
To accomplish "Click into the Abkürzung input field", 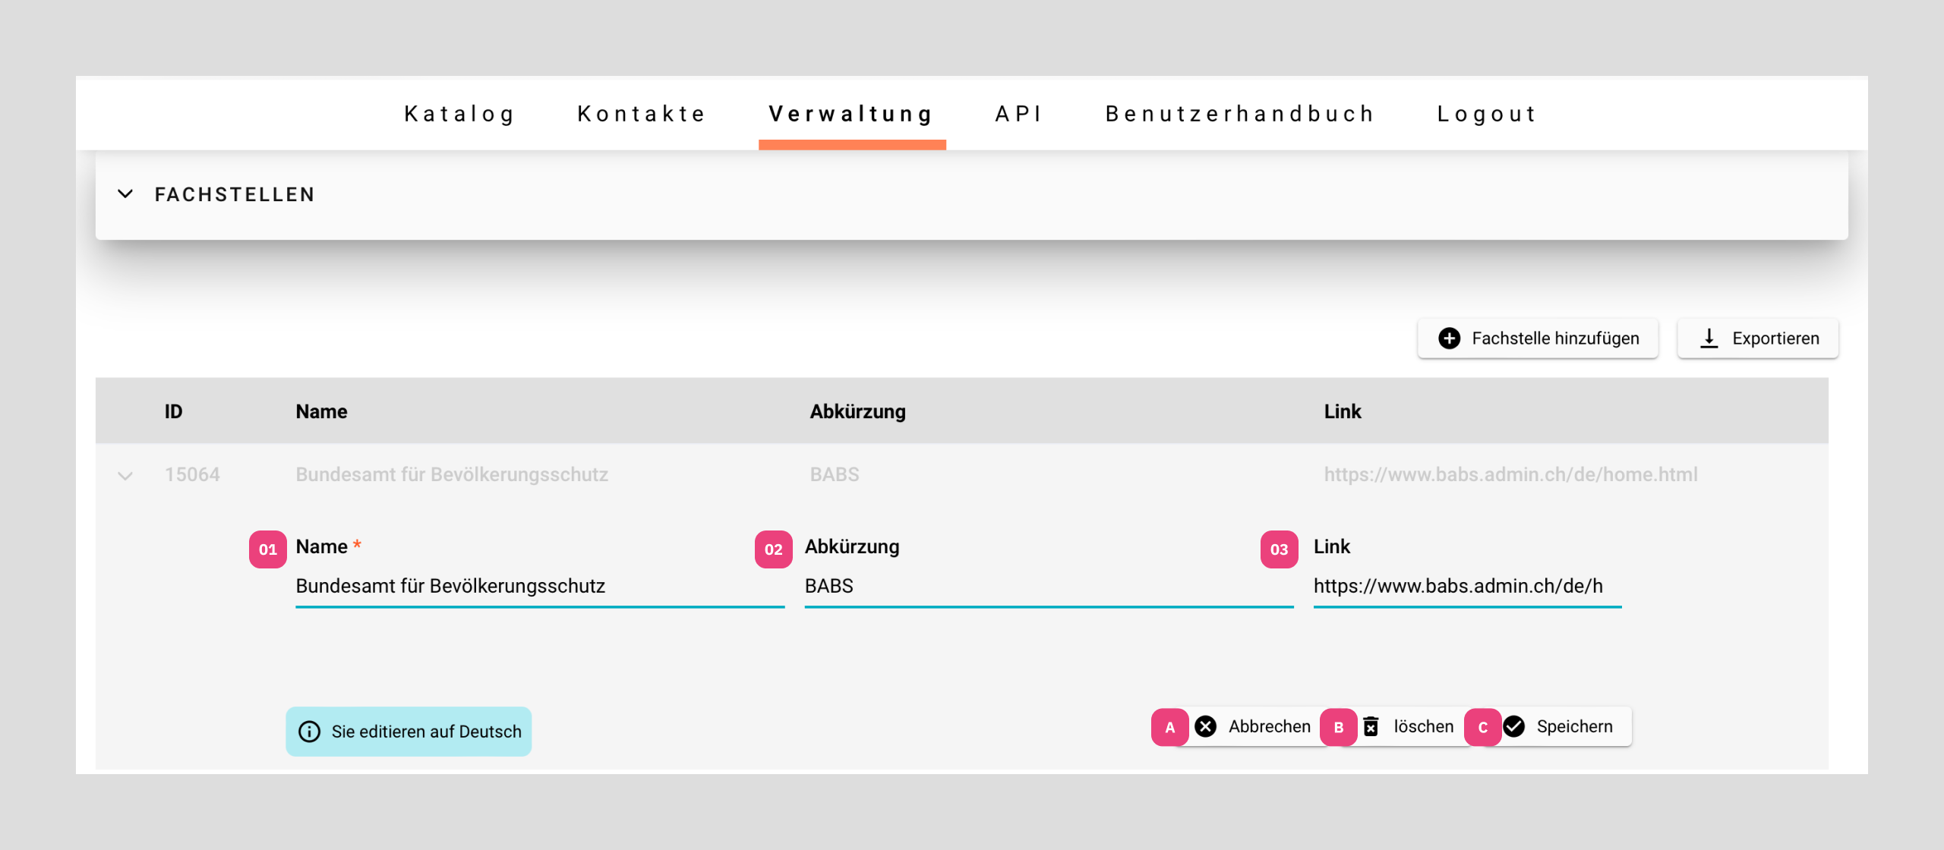I will point(1048,586).
